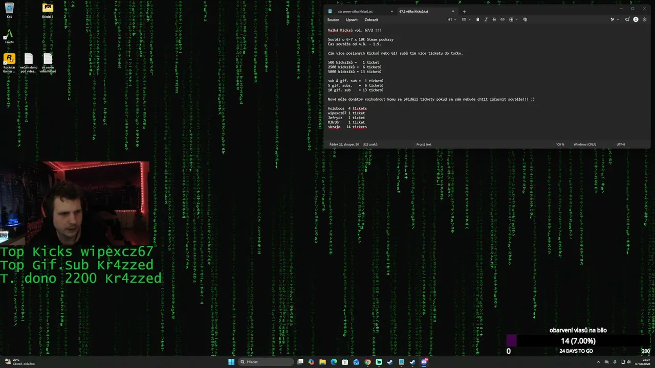Open Microsoft Store from the taskbar
Viewport: 655px width, 368px height.
[x=345, y=362]
